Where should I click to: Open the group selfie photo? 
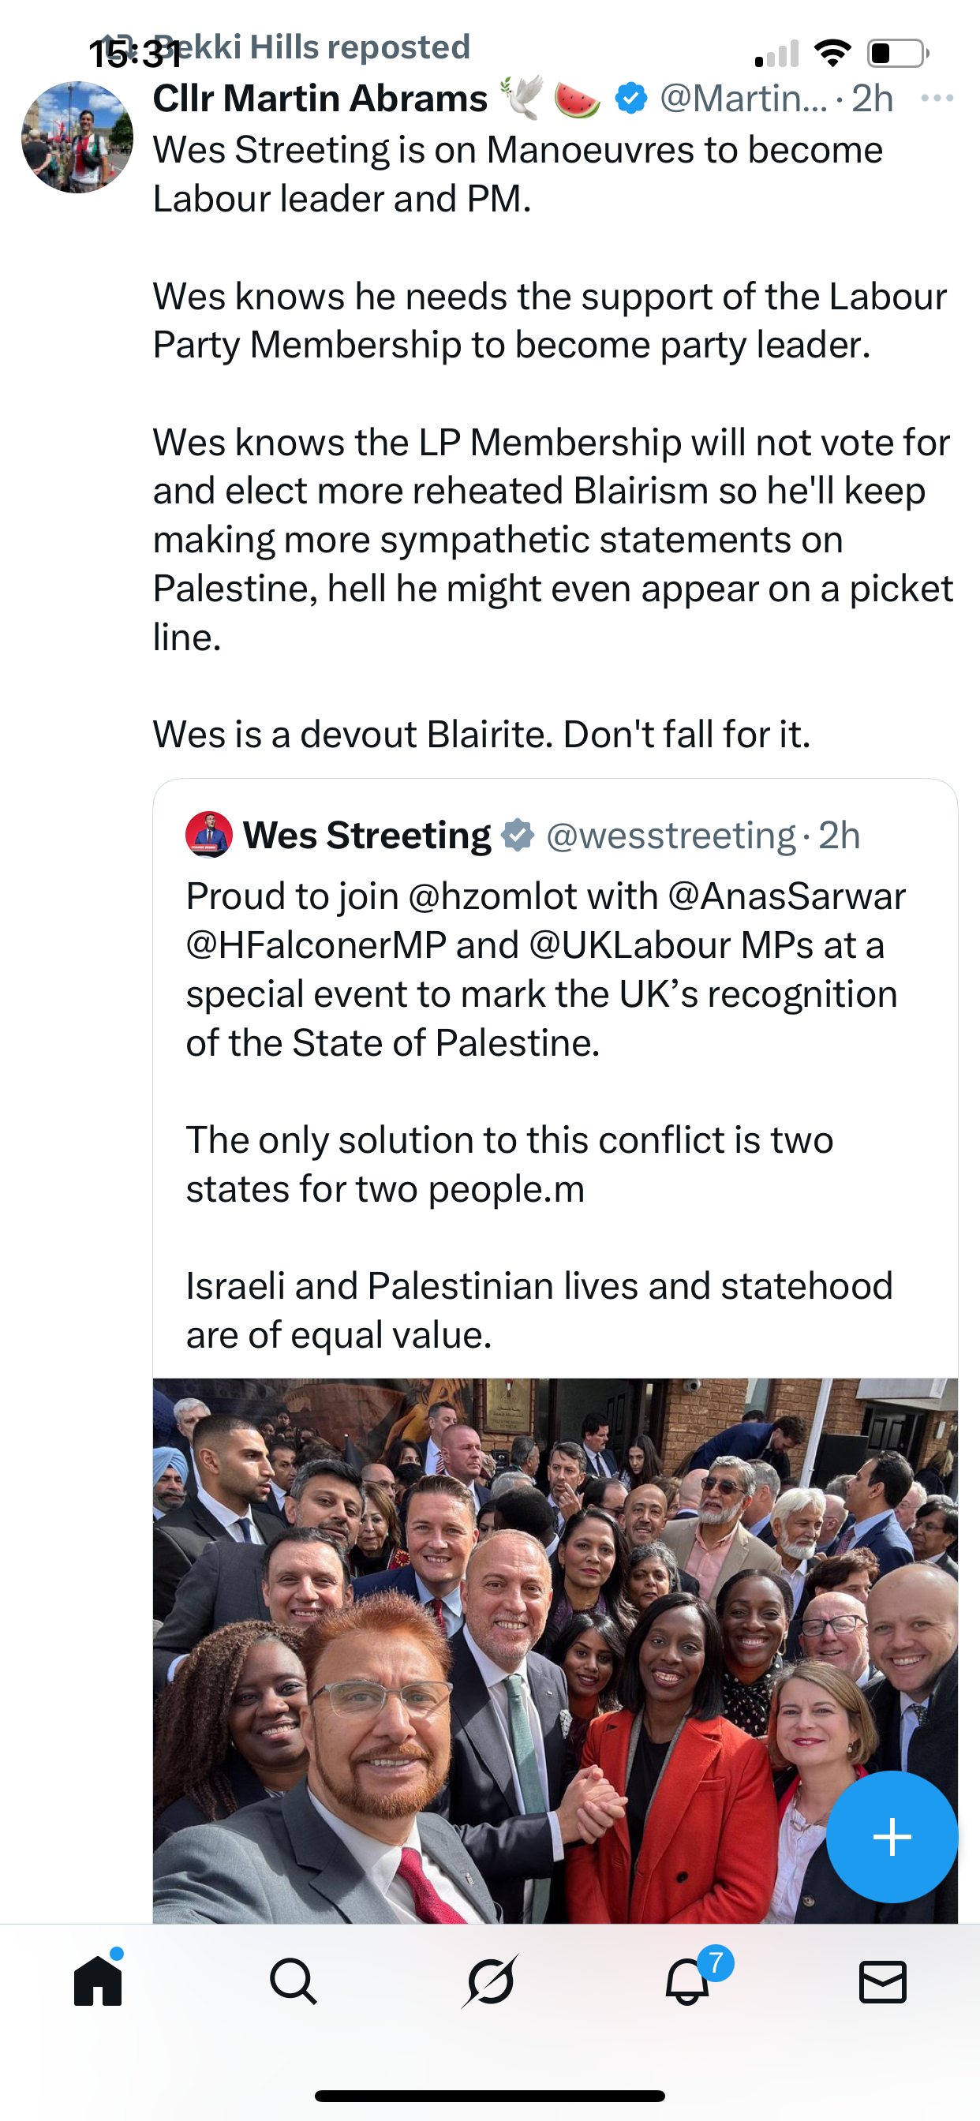point(555,1647)
